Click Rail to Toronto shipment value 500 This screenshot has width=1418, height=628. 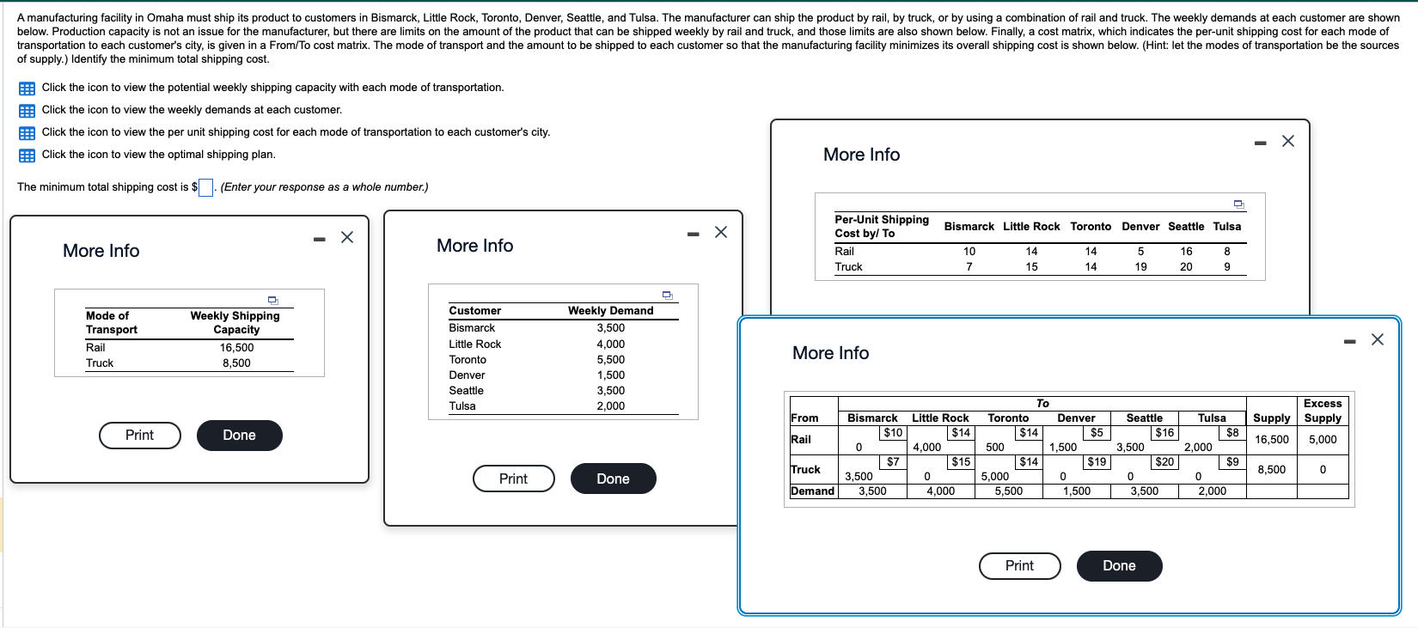point(995,448)
